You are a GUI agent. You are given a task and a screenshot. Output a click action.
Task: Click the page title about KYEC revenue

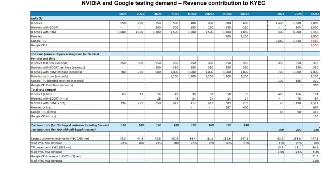tap(173, 3)
